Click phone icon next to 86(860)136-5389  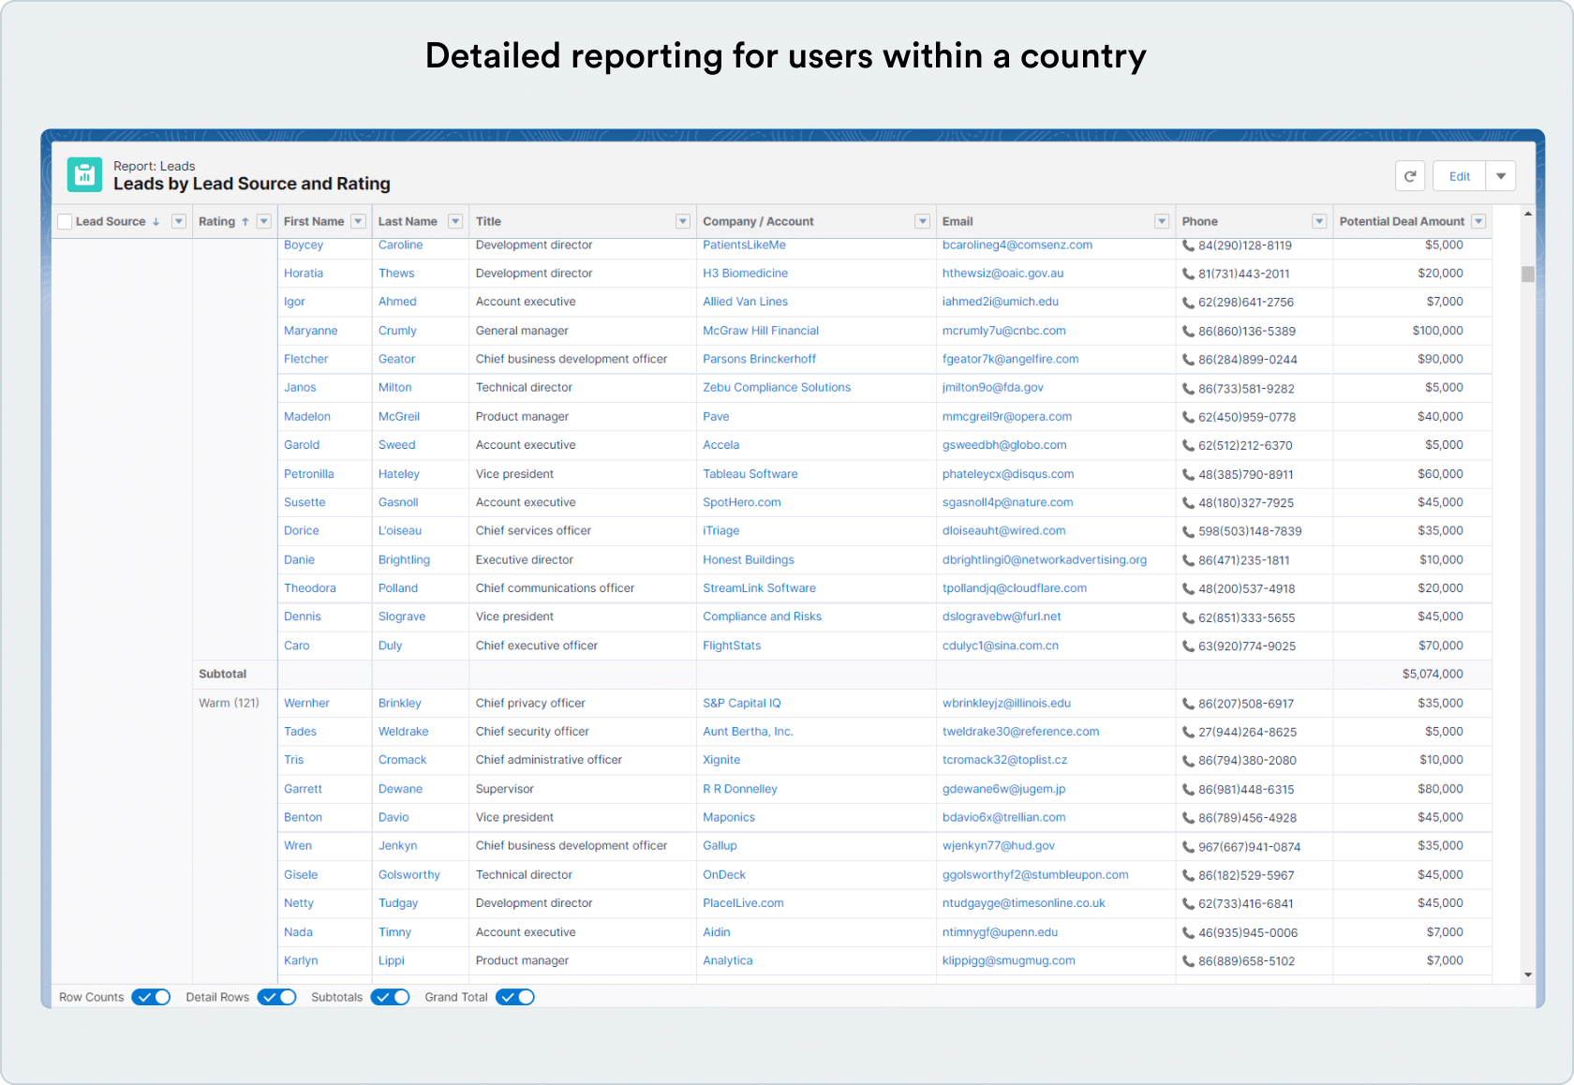[1188, 332]
